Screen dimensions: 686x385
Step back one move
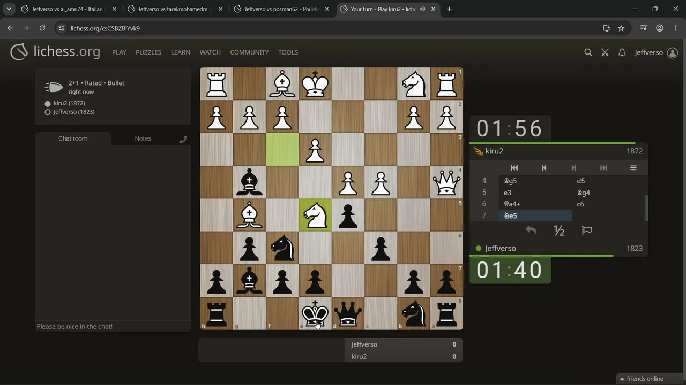(x=544, y=168)
